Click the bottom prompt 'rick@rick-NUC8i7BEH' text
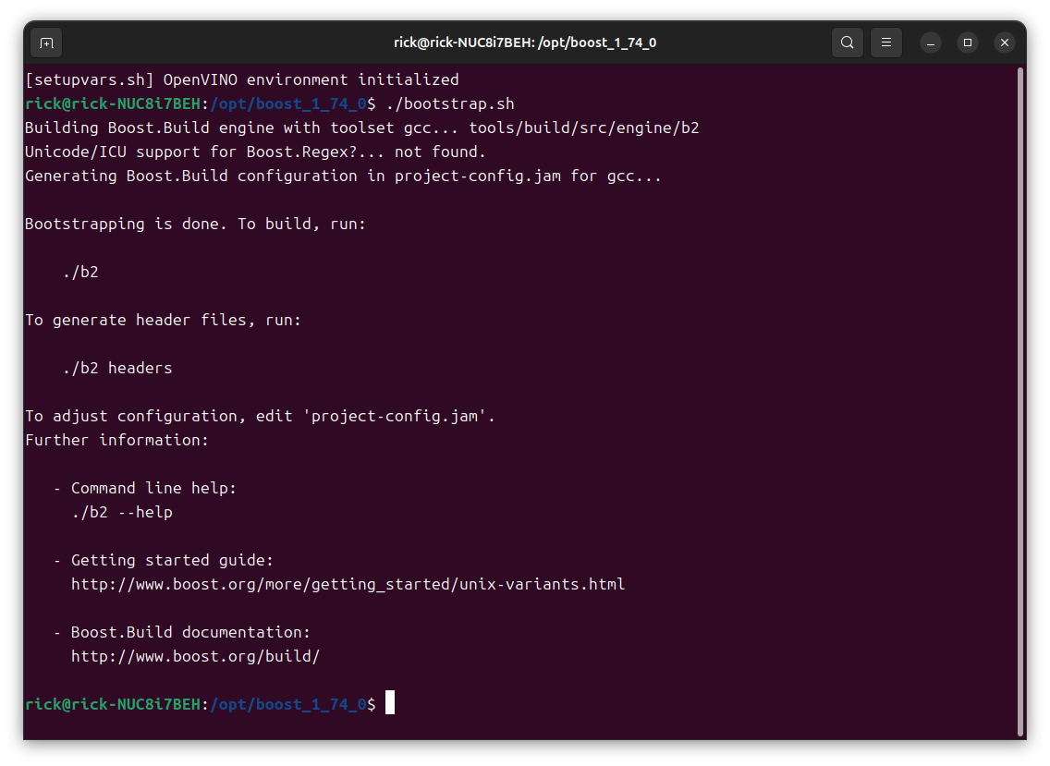The height and width of the screenshot is (766, 1050). point(113,704)
